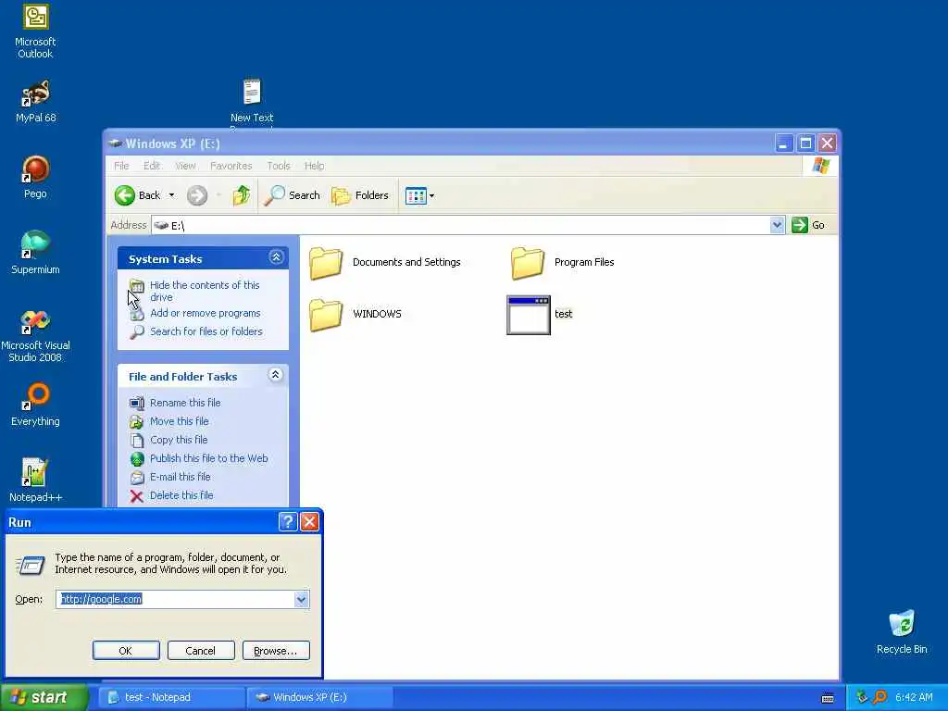
Task: Toggle Folders pane in Explorer
Action: (360, 195)
